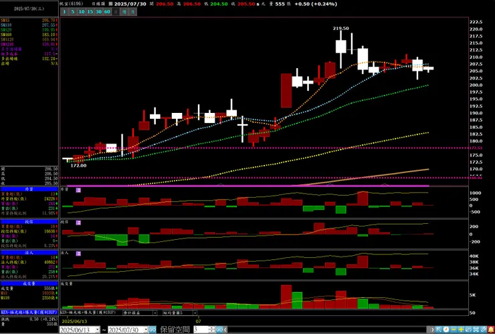
Task: Click the 2025/06/13 date axis label
Action: [x=74, y=321]
